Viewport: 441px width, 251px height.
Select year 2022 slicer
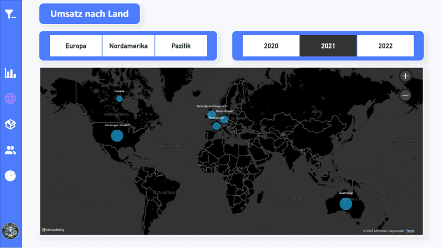click(385, 46)
